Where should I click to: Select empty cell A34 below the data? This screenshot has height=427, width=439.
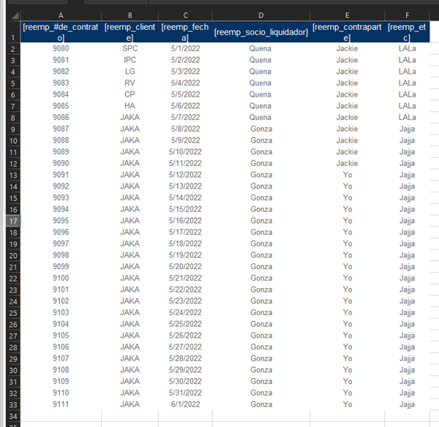coord(61,416)
